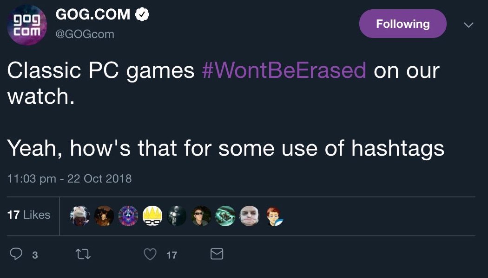This screenshot has width=488, height=278.
Task: Open the dark armored figure liker avatar
Action: click(177, 216)
